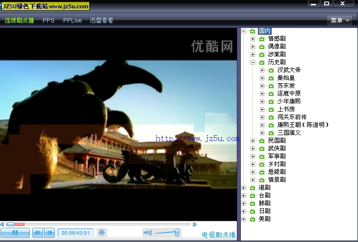Expand 上书房 episode list
This screenshot has height=242, width=358.
pos(262,109)
